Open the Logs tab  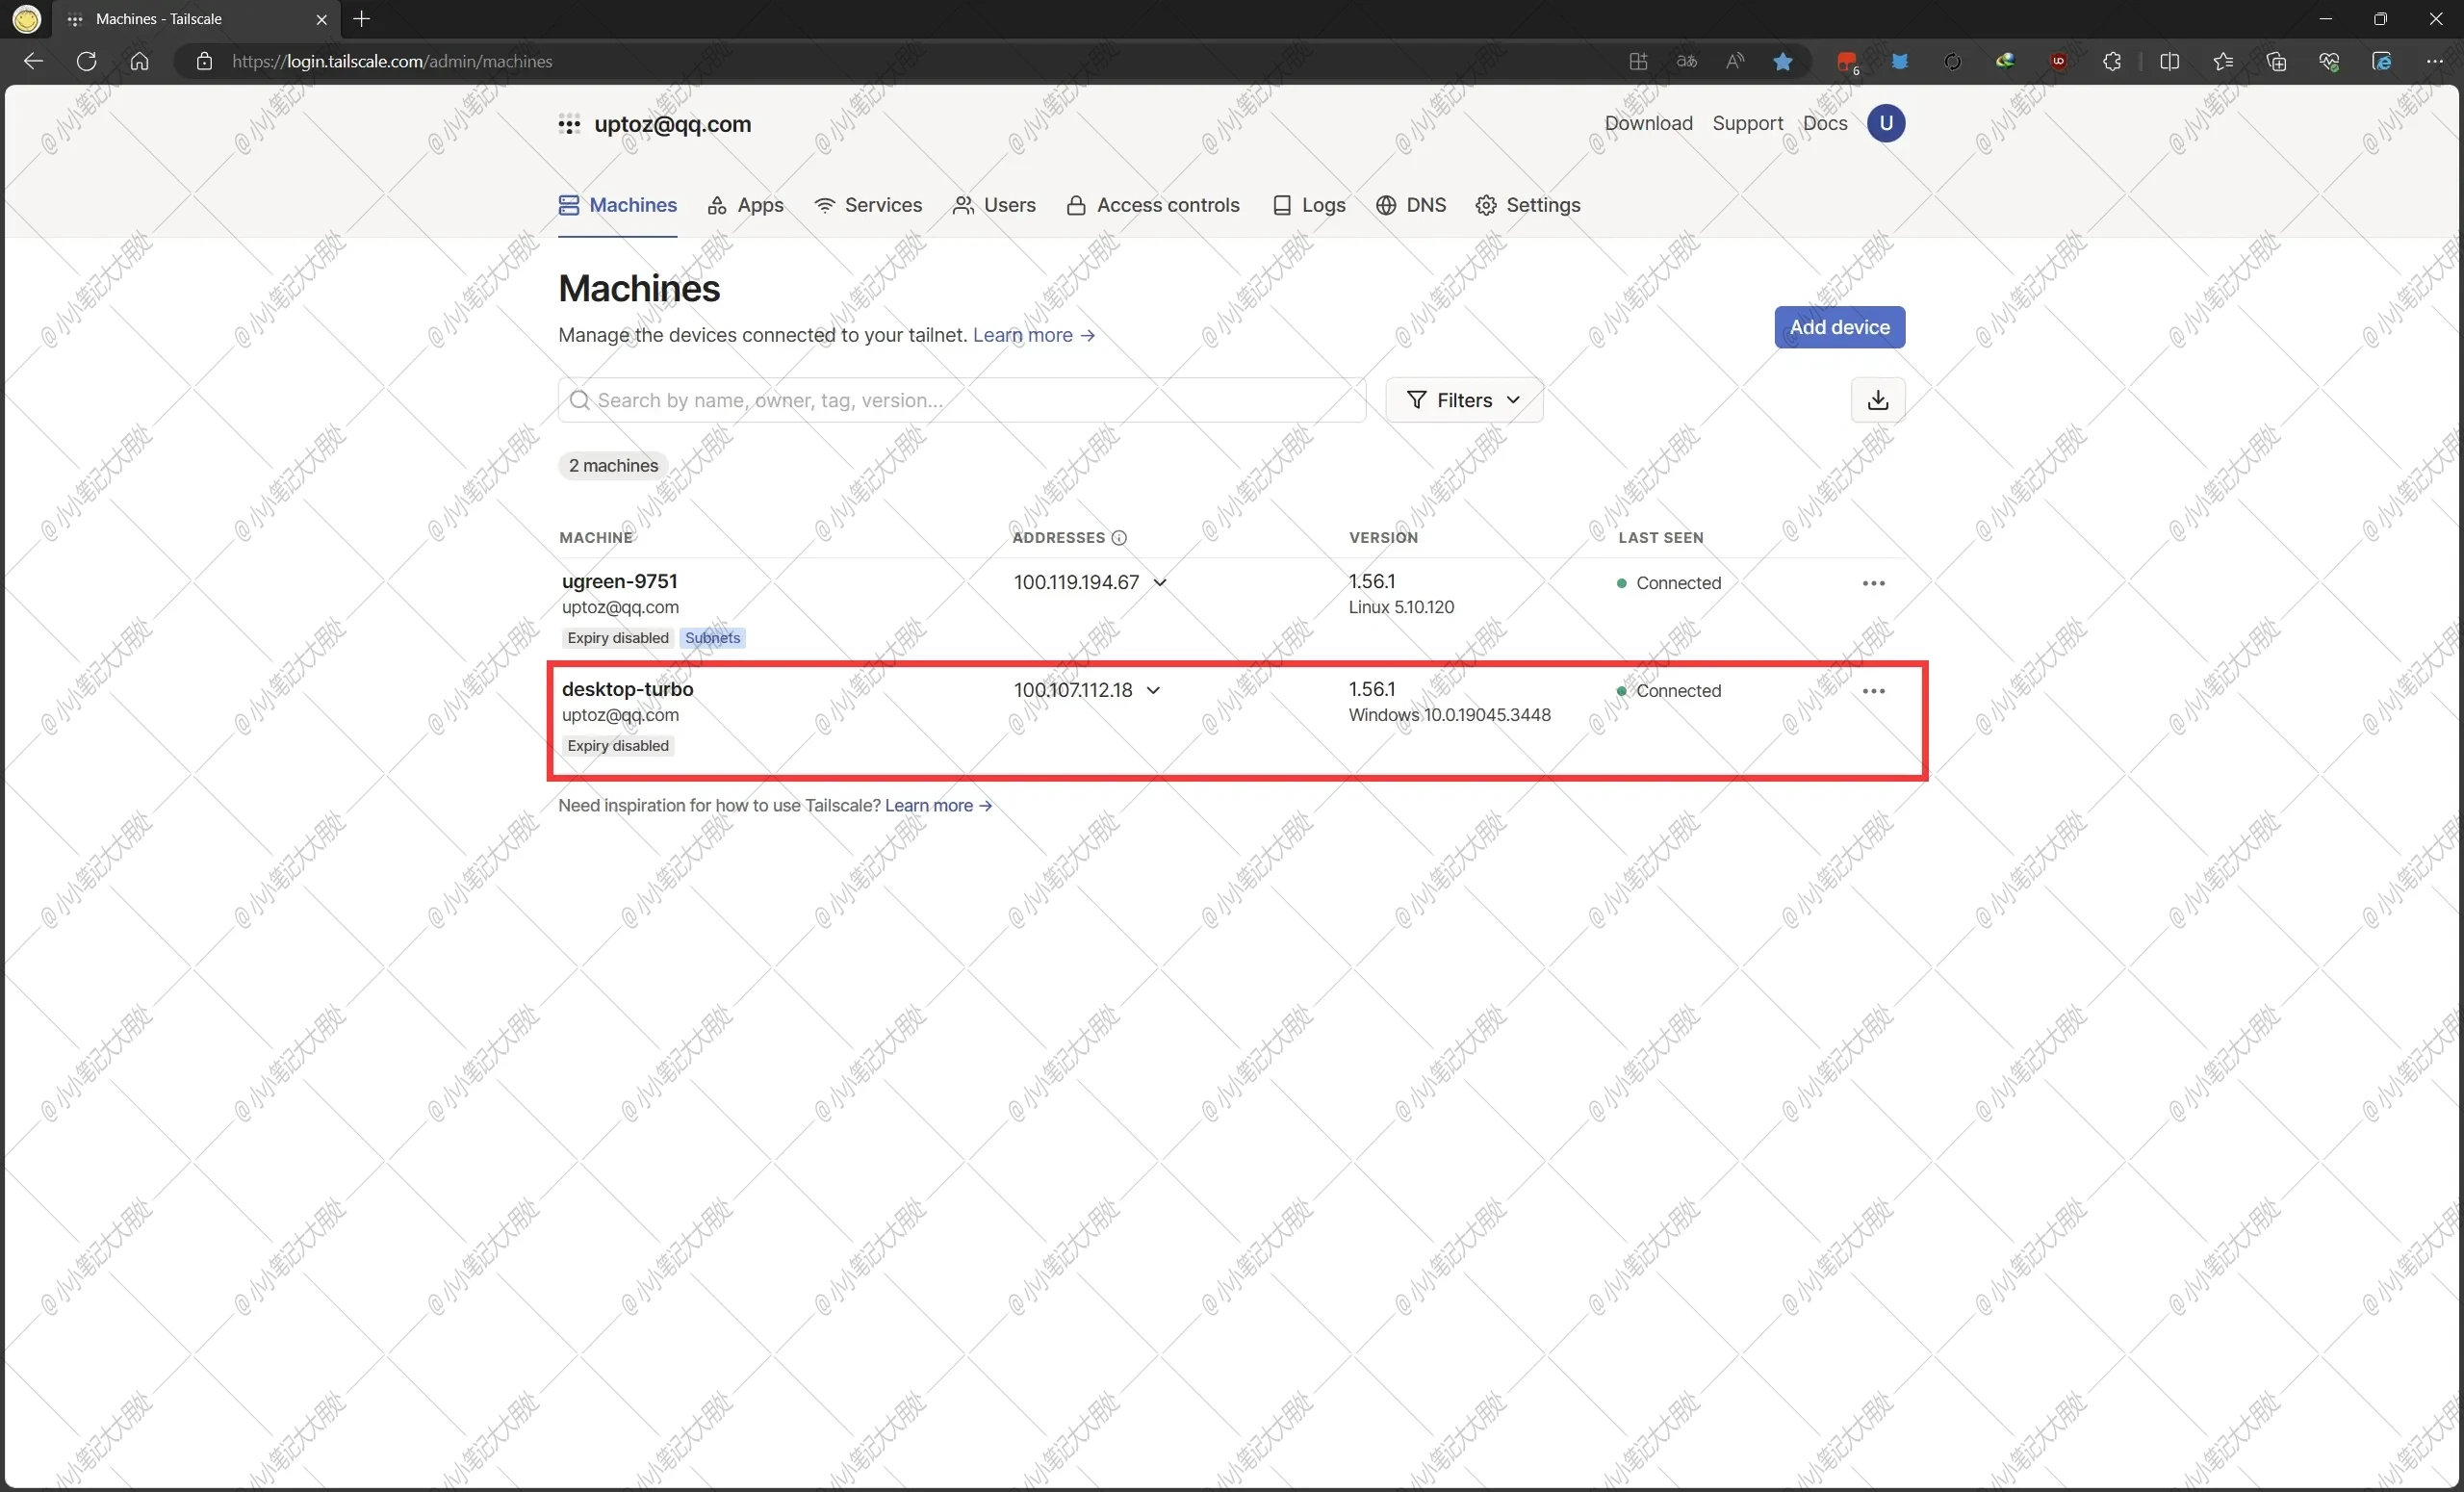(1309, 205)
